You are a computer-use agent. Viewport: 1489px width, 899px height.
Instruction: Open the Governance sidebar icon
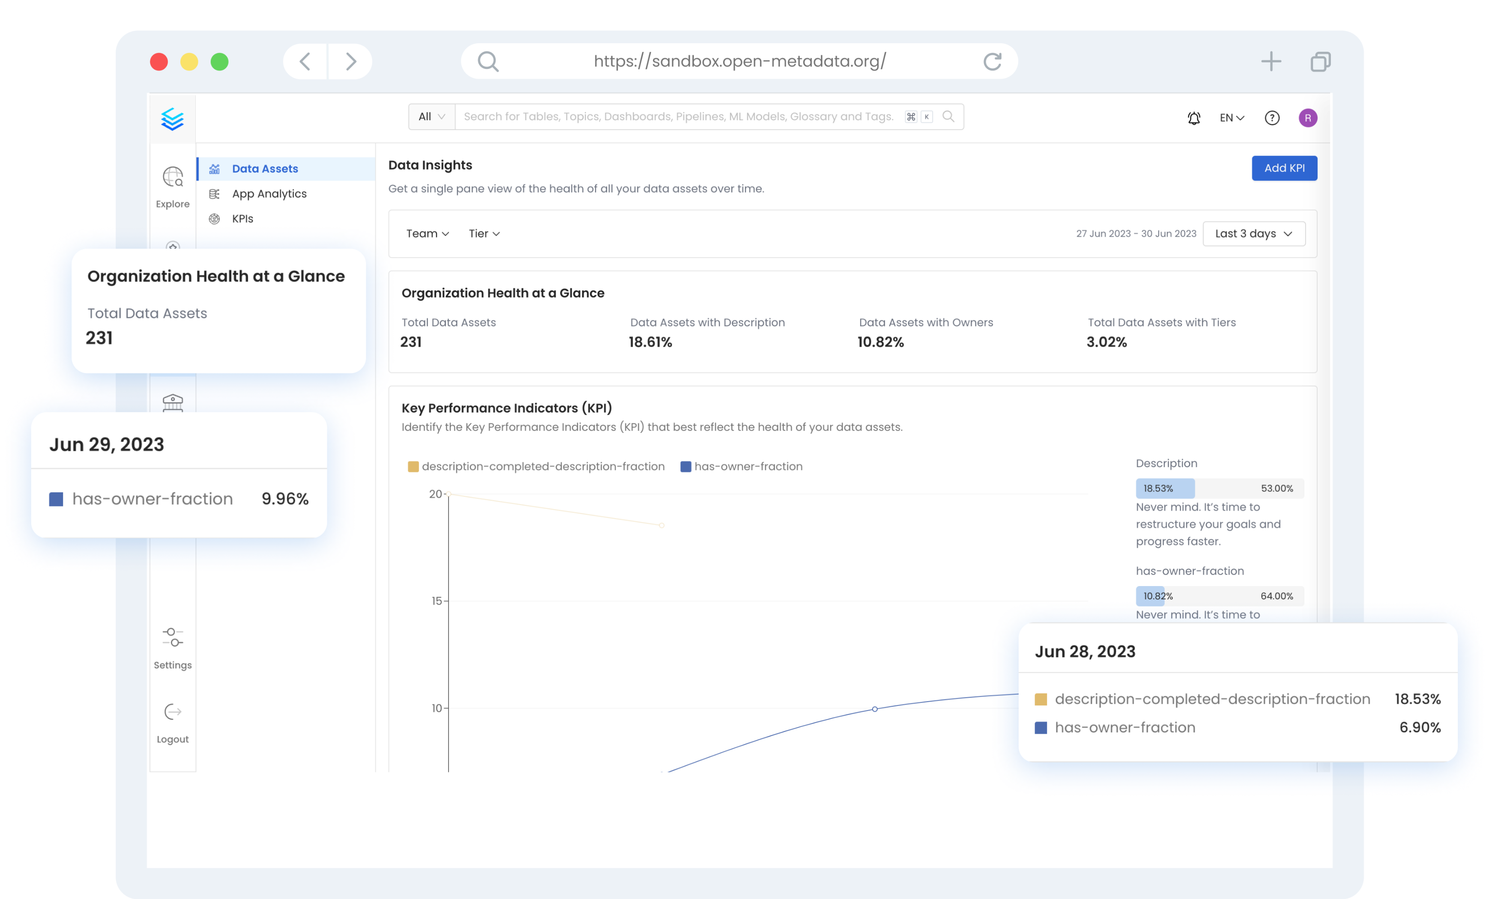coord(173,402)
